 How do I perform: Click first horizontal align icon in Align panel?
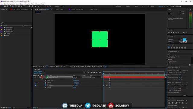[x=169, y=103]
